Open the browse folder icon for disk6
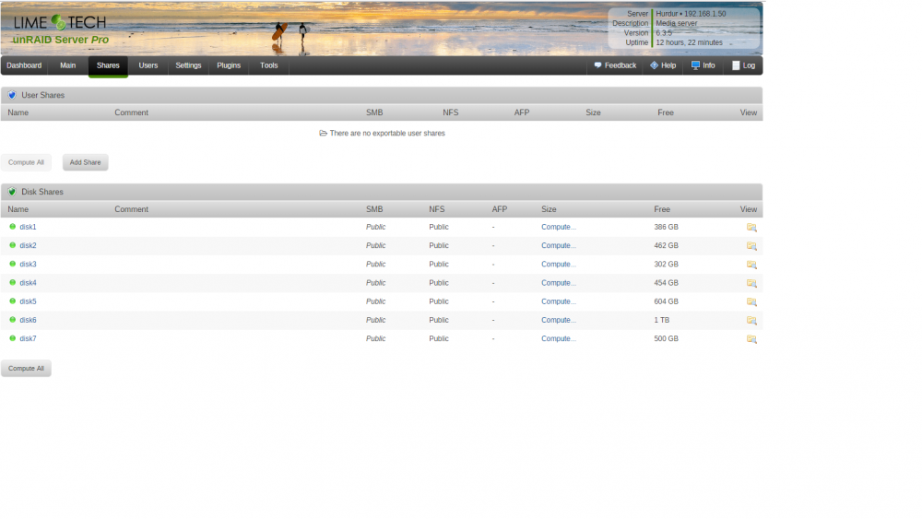The image size is (922, 519). 751,320
